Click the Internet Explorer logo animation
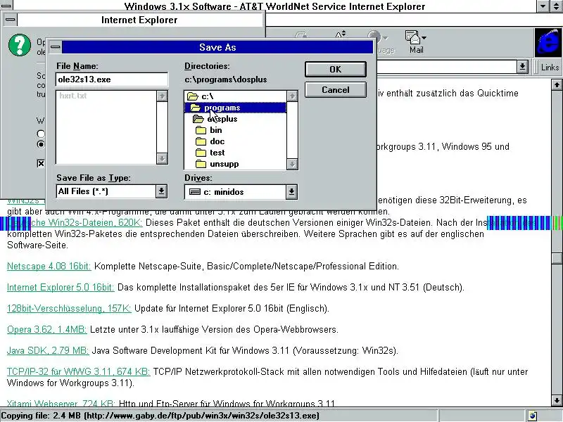 [549, 43]
